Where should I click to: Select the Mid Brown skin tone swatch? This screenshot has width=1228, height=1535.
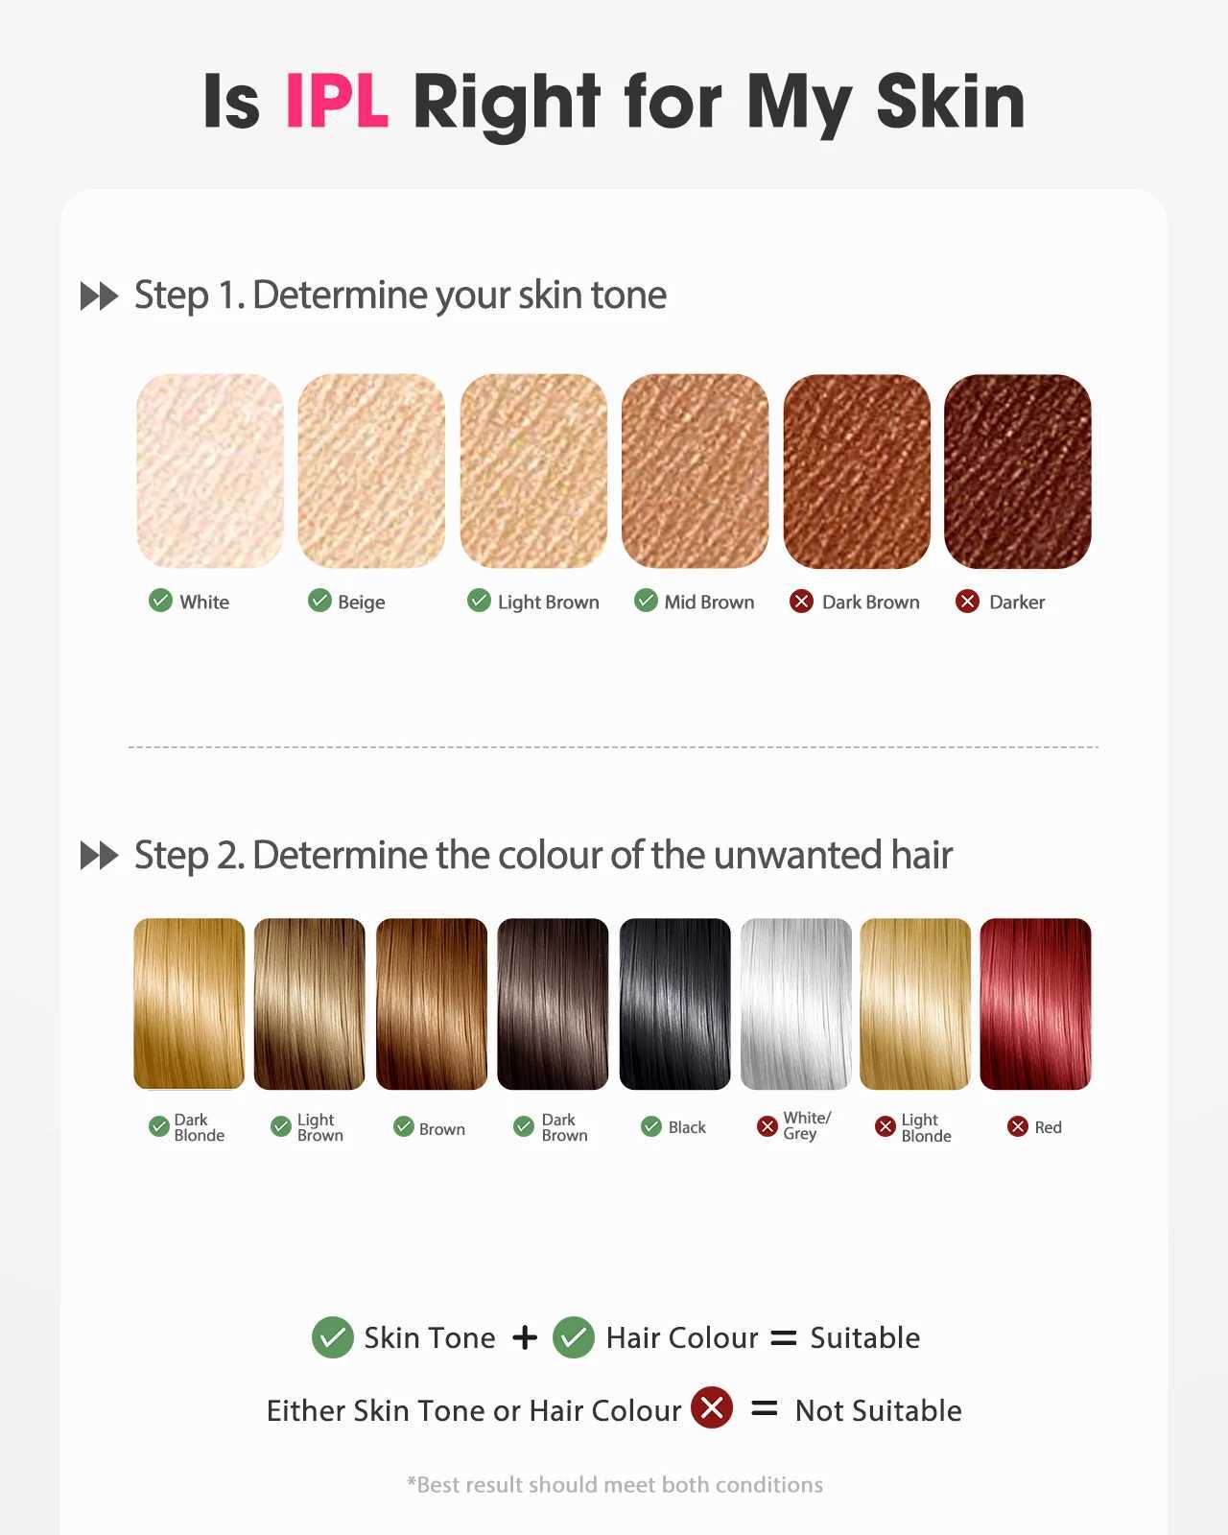[695, 471]
